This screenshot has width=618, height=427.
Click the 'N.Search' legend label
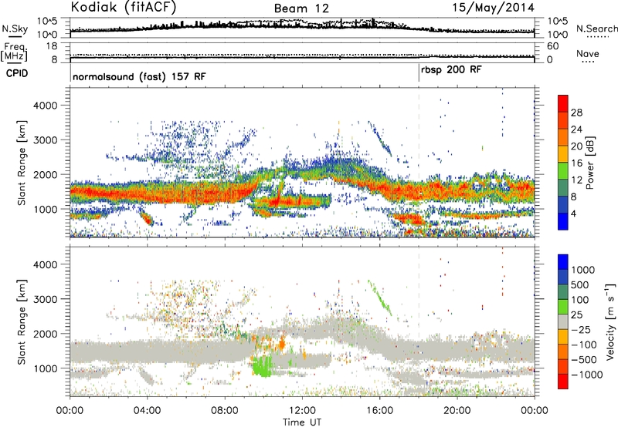point(596,29)
